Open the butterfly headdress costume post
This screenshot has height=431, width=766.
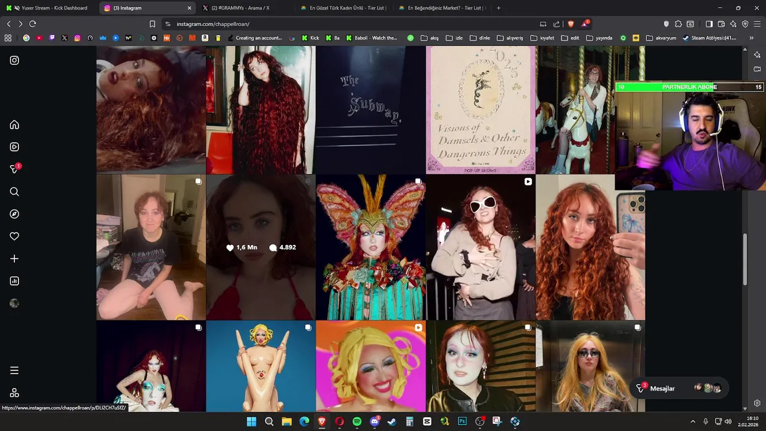[370, 247]
